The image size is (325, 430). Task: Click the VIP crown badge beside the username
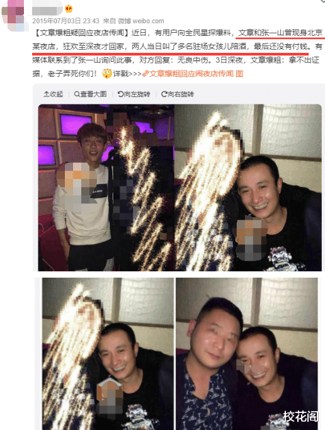point(69,9)
